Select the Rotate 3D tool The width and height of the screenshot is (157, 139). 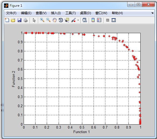click(x=61, y=20)
